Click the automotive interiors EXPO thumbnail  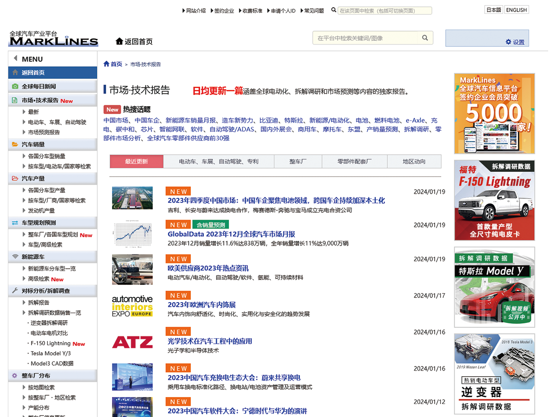tap(132, 306)
